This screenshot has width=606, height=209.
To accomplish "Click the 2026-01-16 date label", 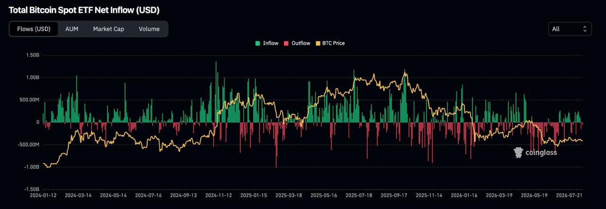I will click(463, 195).
